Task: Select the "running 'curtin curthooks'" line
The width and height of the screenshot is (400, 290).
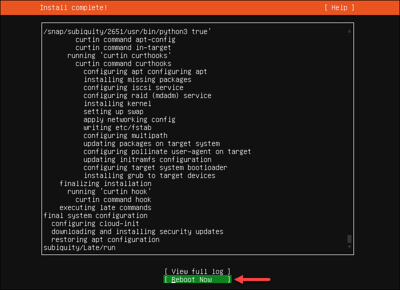Action: click(119, 55)
